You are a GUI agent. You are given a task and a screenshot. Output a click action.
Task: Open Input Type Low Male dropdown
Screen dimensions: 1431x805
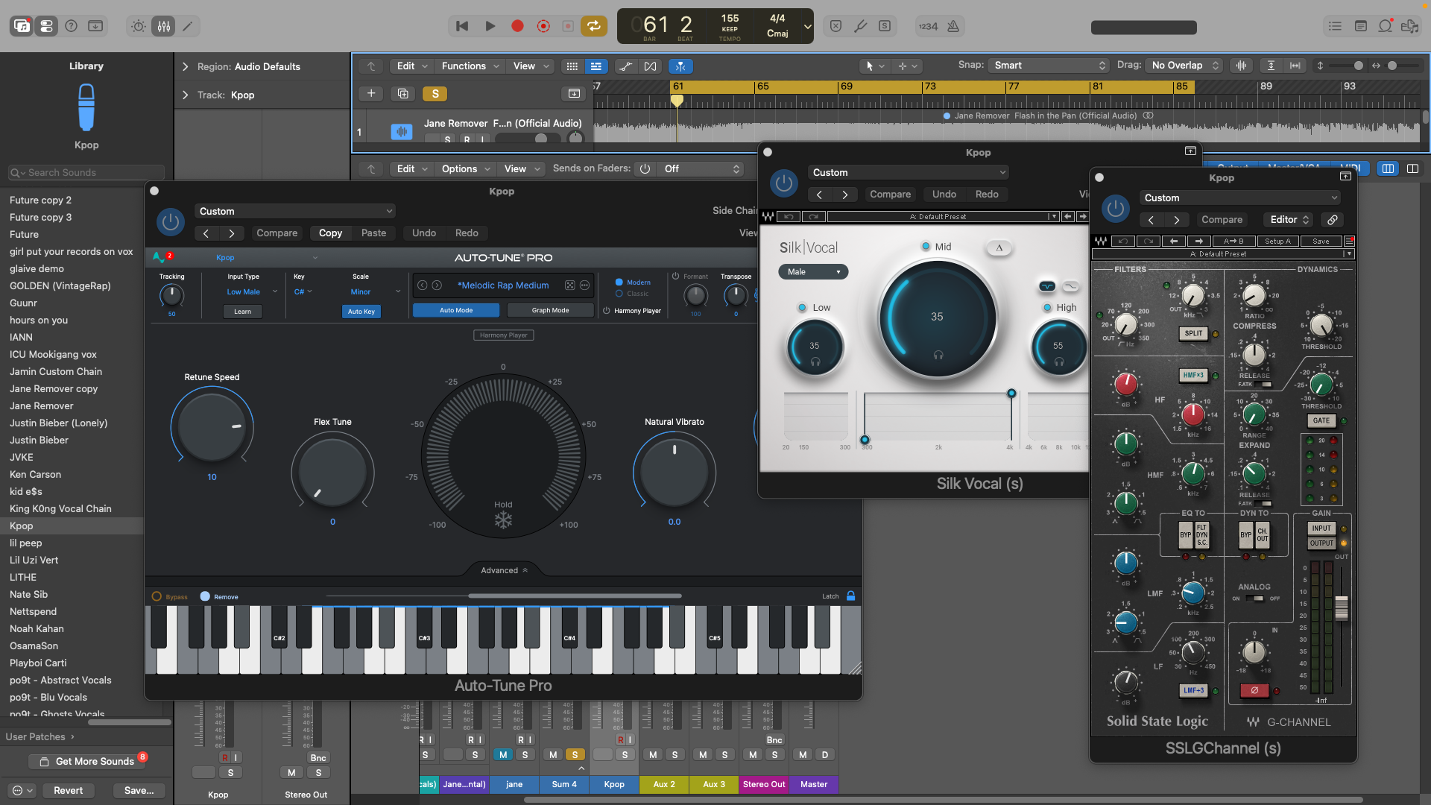tap(252, 291)
